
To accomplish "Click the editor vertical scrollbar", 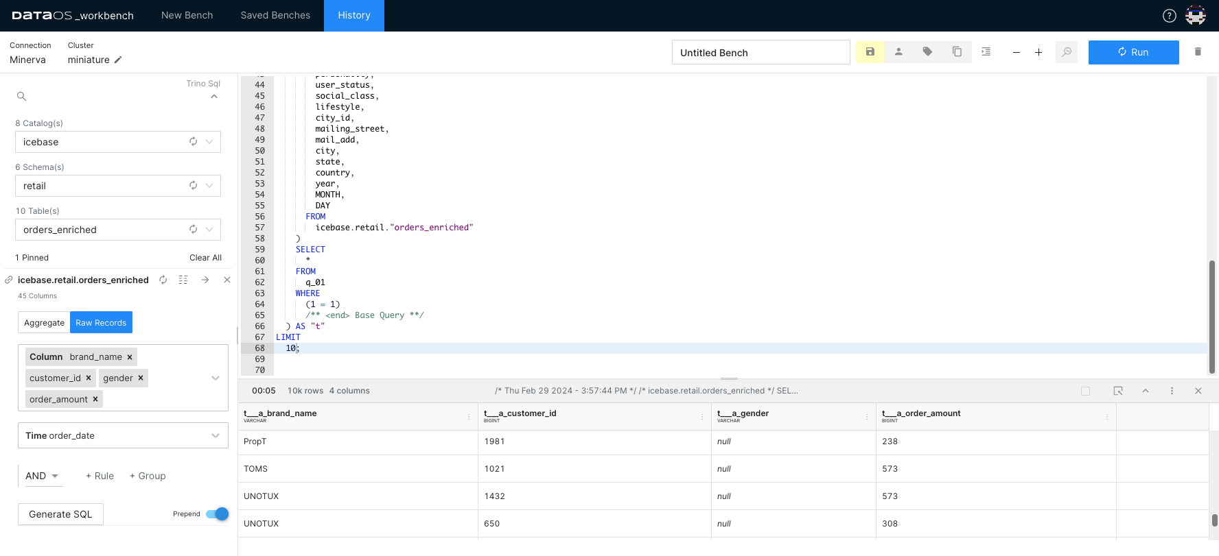I will (1212, 316).
